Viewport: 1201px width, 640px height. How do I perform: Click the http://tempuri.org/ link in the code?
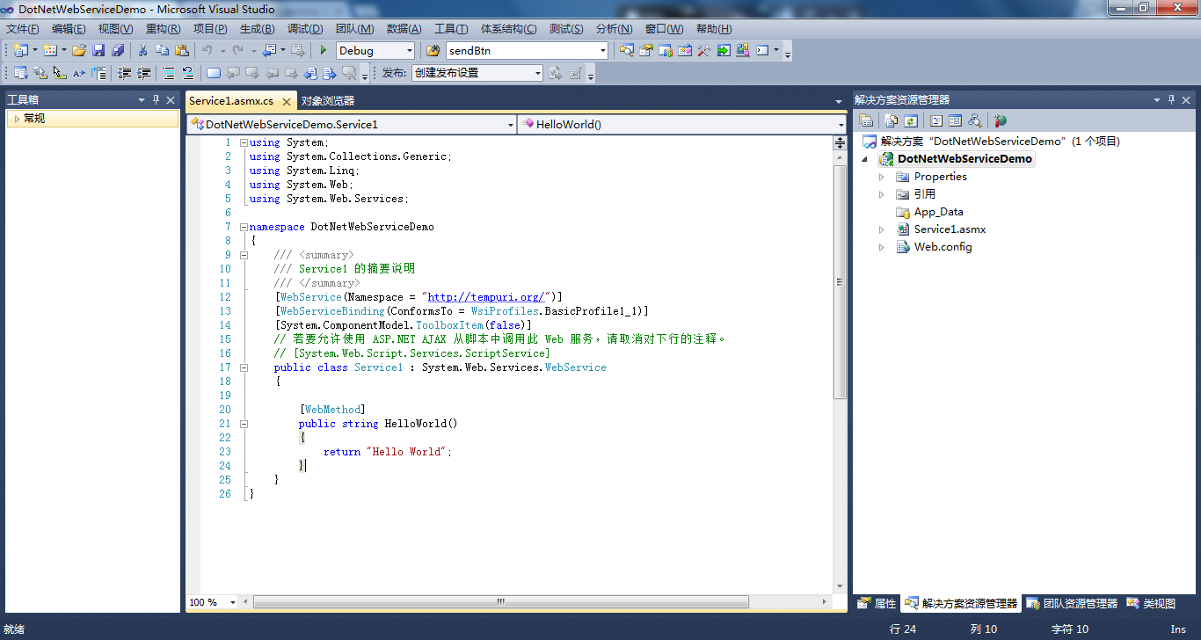click(x=488, y=297)
